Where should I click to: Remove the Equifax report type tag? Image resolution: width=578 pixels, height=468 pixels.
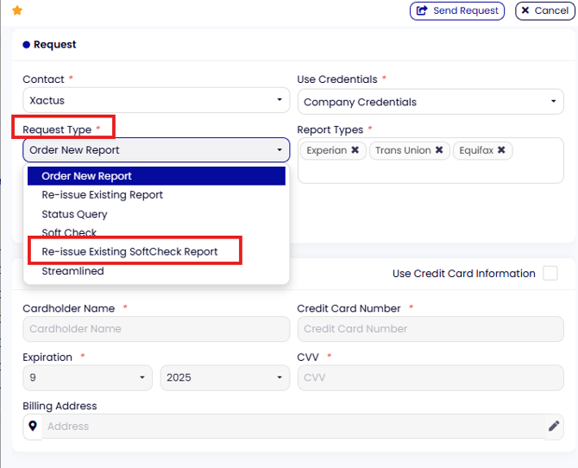pyautogui.click(x=501, y=150)
